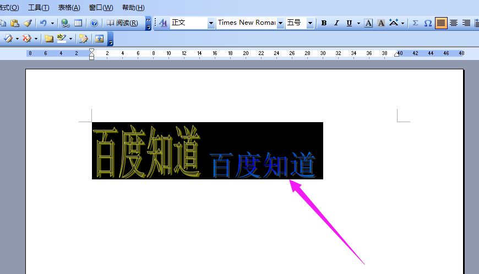Toggle Italic formatting
The width and height of the screenshot is (479, 274).
(336, 23)
